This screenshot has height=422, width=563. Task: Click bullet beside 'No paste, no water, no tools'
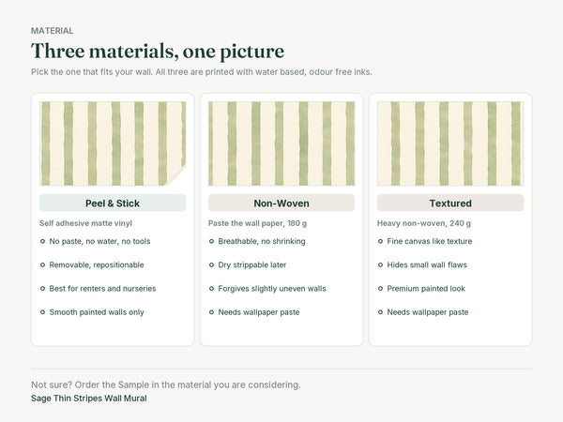pyautogui.click(x=43, y=242)
